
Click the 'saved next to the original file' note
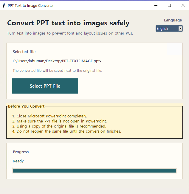tap(57, 71)
